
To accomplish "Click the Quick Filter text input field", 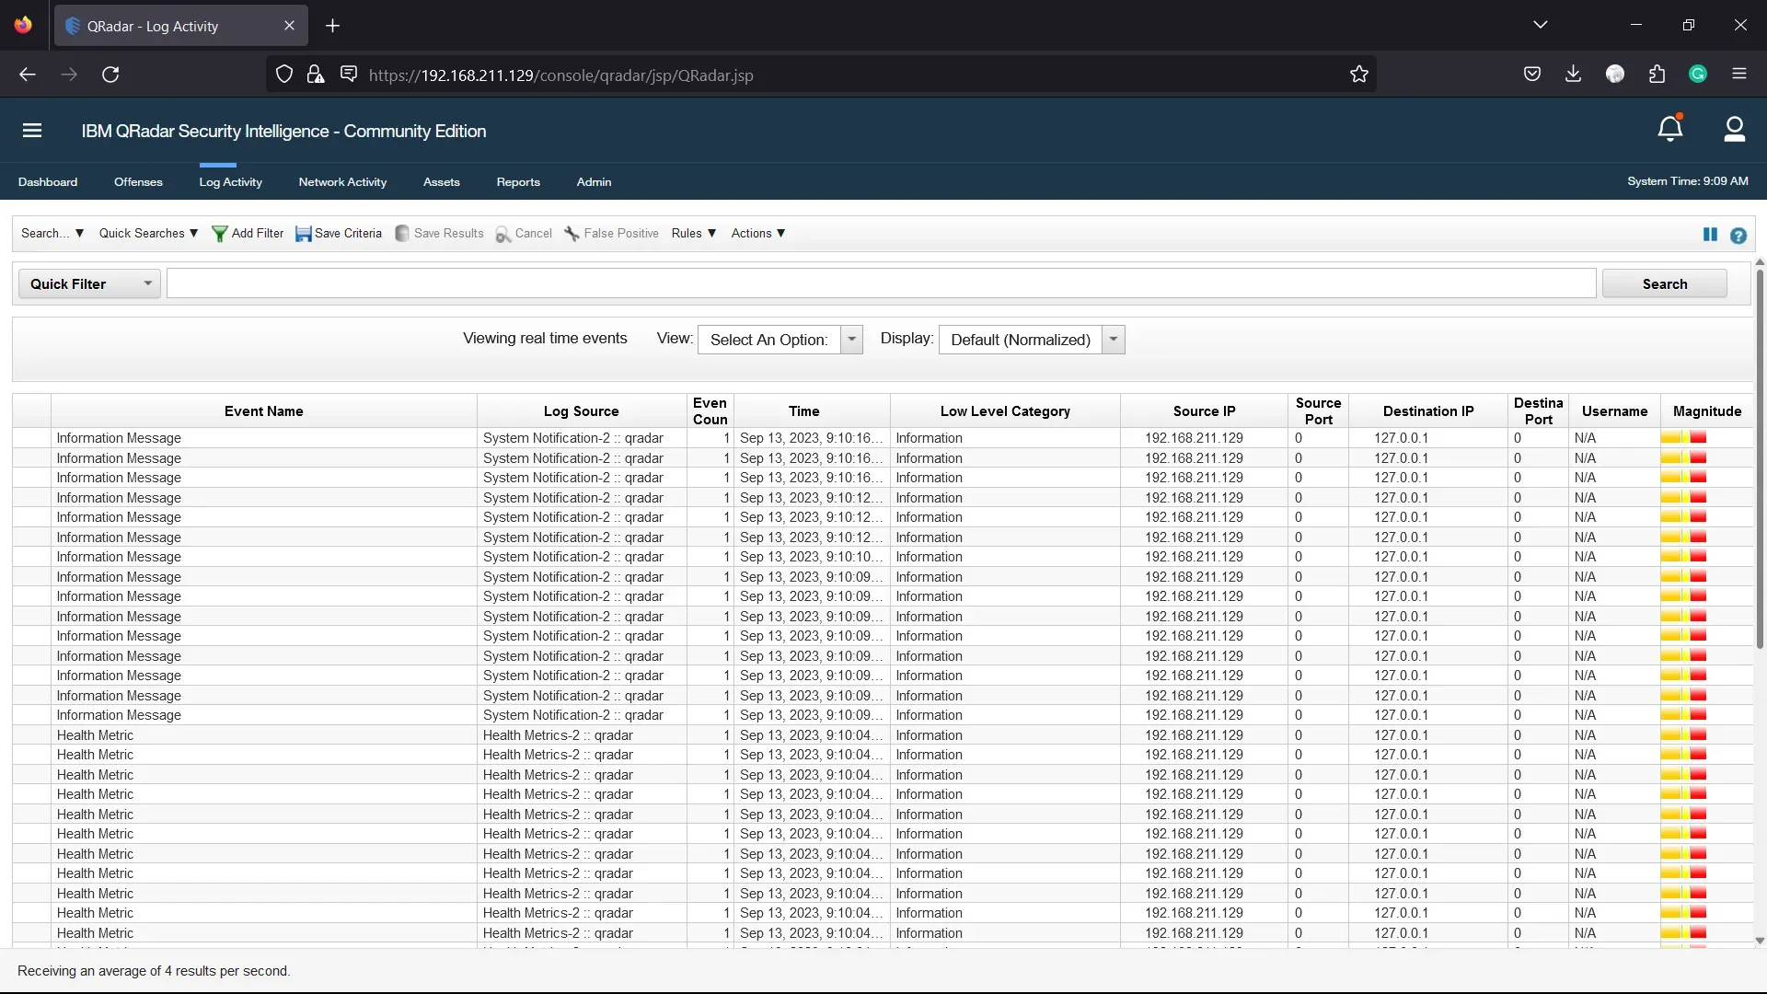I will pos(881,283).
